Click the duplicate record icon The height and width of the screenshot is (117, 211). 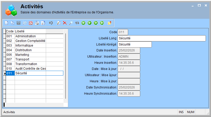point(13,23)
